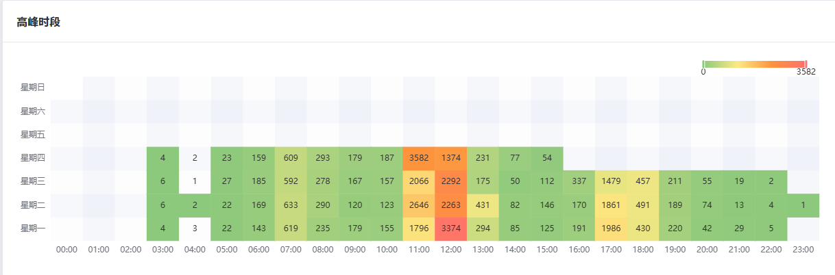Click the right legend handle at 3582
The width and height of the screenshot is (835, 275).
[806, 64]
